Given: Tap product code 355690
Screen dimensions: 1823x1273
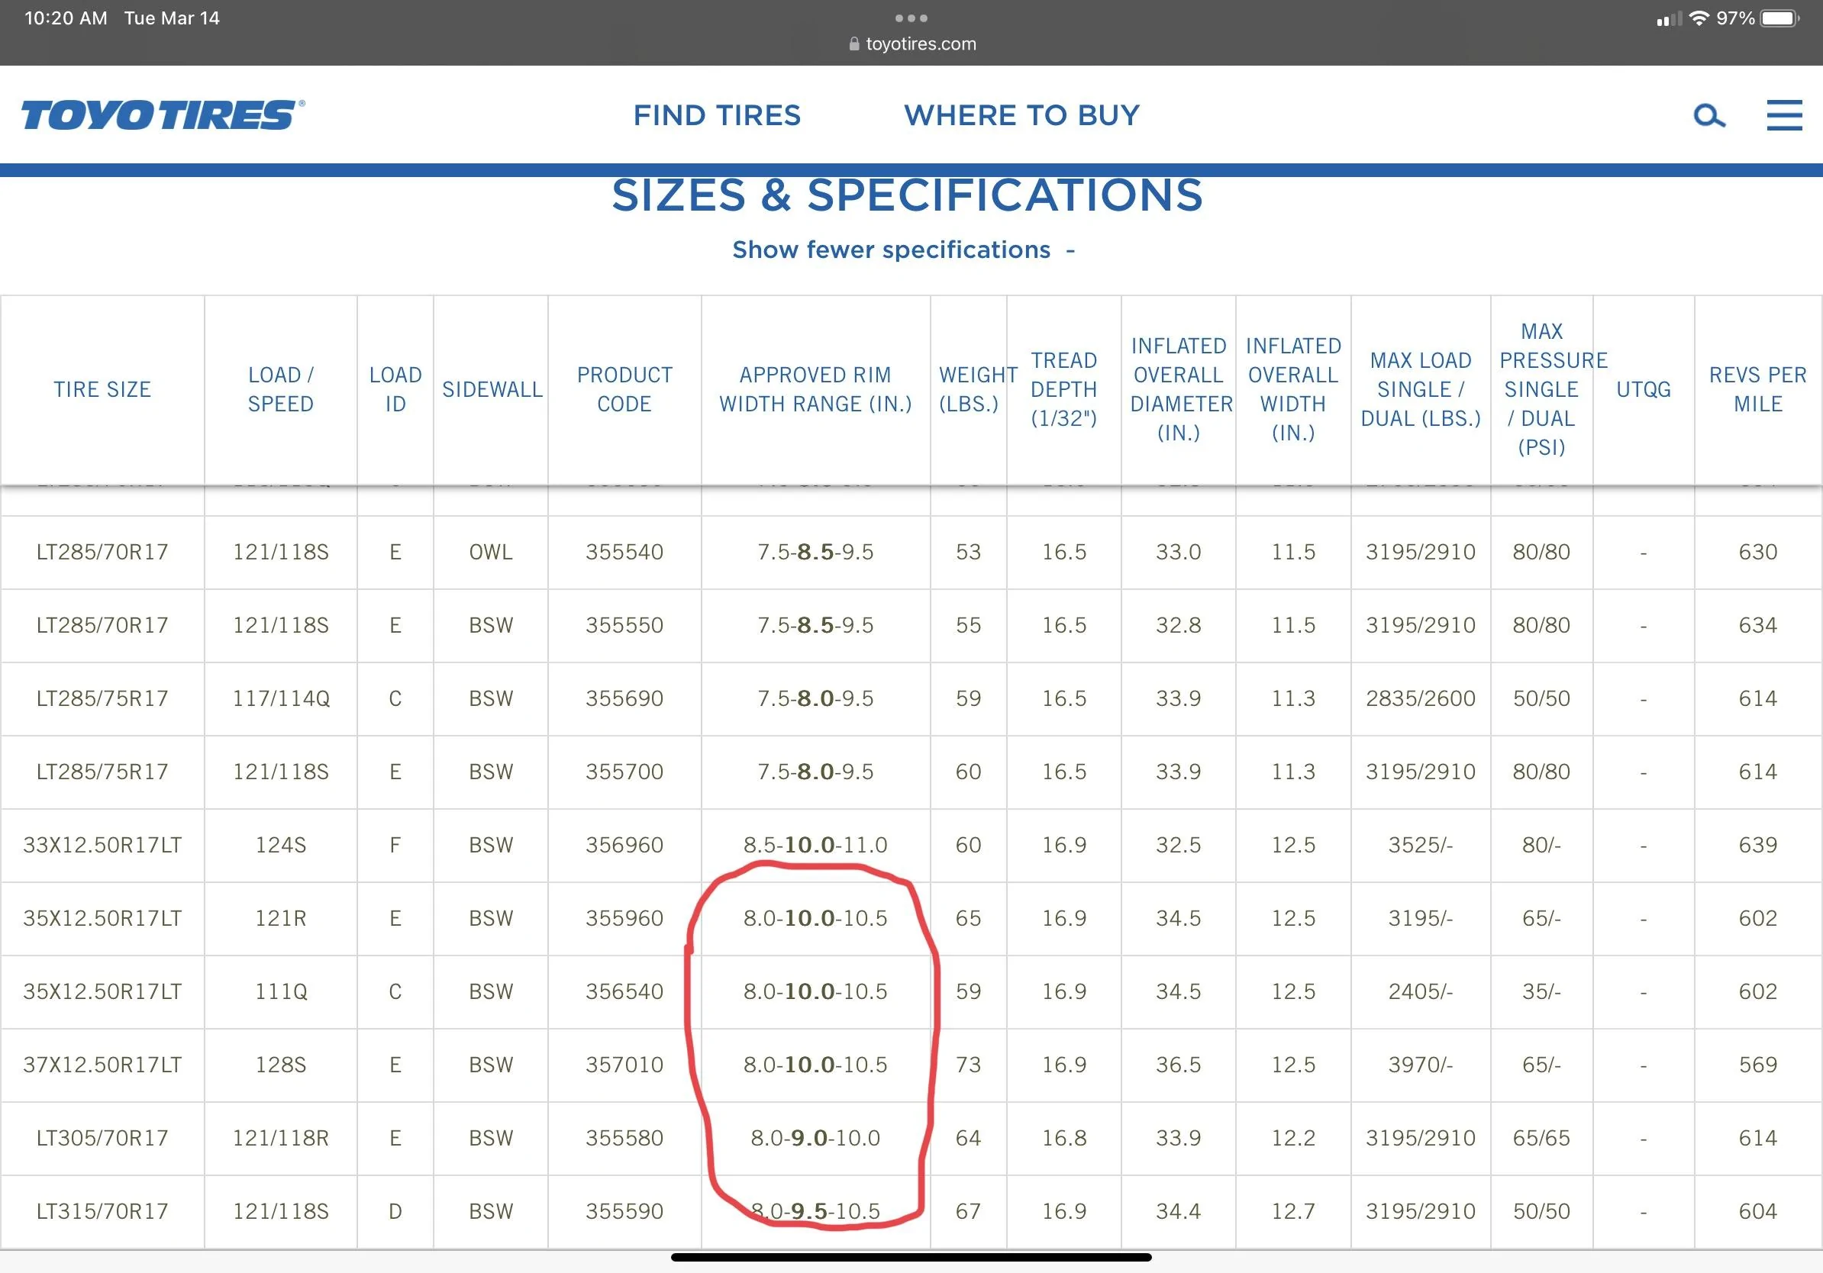Looking at the screenshot, I should (624, 698).
